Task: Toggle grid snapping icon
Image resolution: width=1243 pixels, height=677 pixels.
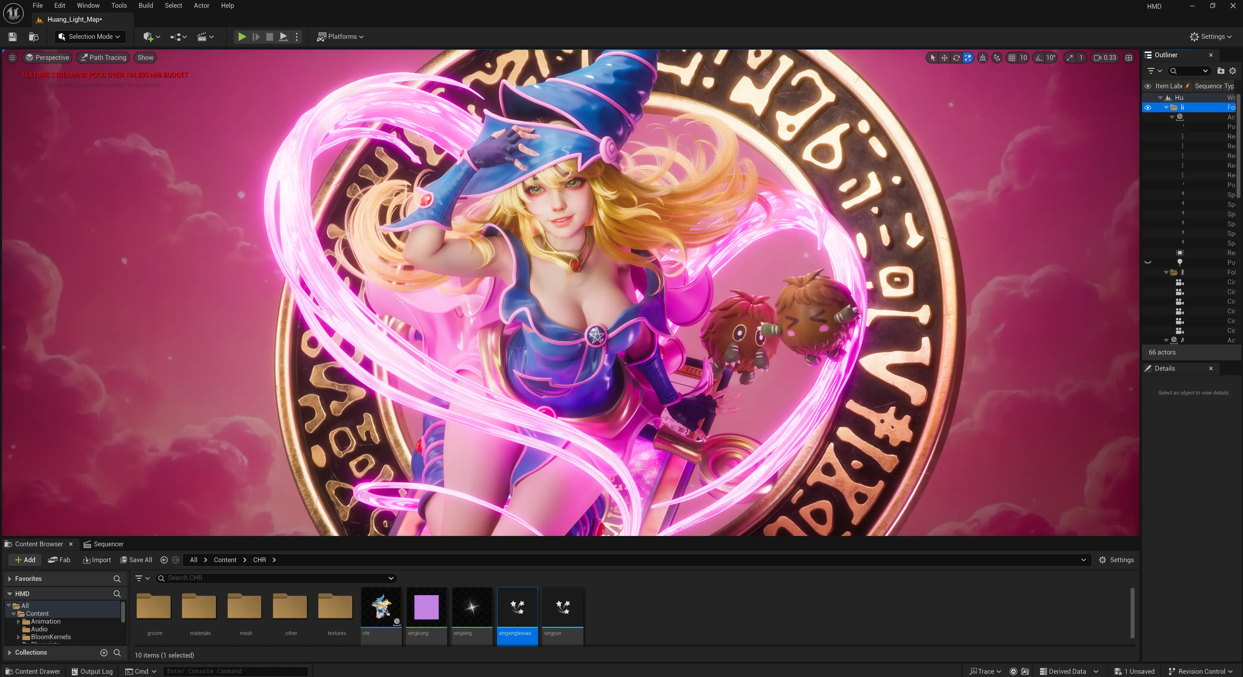Action: coord(1012,57)
